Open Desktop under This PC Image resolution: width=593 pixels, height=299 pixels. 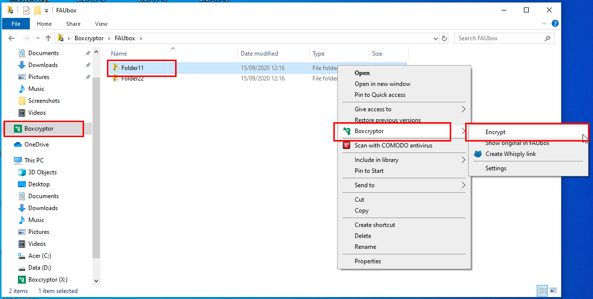(39, 184)
